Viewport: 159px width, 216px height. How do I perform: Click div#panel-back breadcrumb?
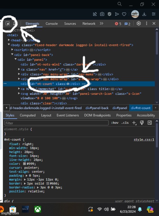[x=97, y=108]
